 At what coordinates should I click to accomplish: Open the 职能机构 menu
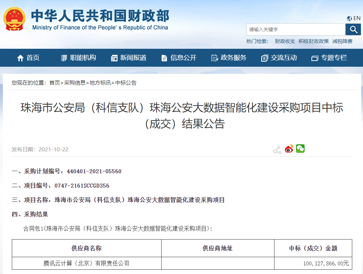click(83, 58)
